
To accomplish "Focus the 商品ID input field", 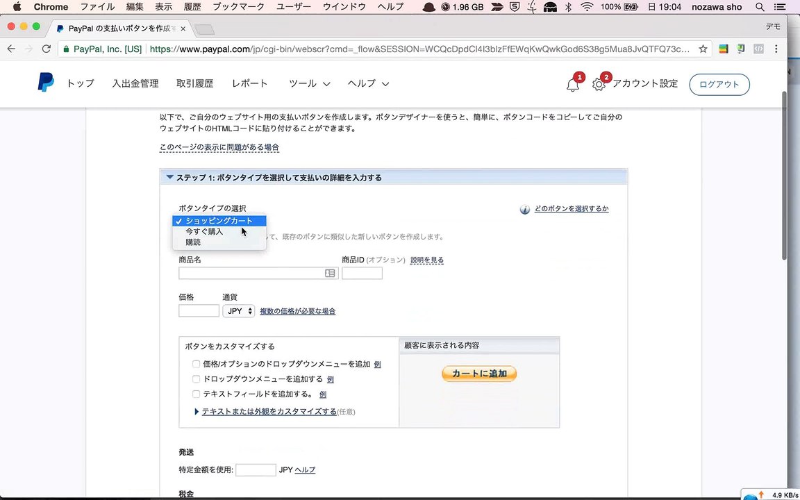I will pyautogui.click(x=362, y=274).
